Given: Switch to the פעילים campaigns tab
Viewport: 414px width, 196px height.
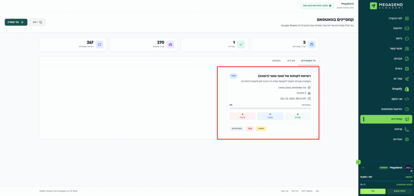Looking at the screenshot, I should [x=291, y=61].
